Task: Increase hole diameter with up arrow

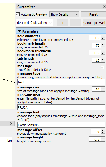Action: point(103,37)
